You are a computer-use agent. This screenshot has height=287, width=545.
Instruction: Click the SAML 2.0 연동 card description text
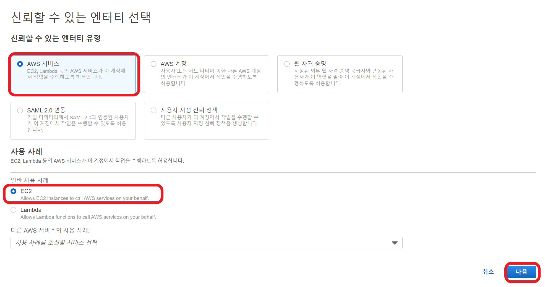(78, 123)
